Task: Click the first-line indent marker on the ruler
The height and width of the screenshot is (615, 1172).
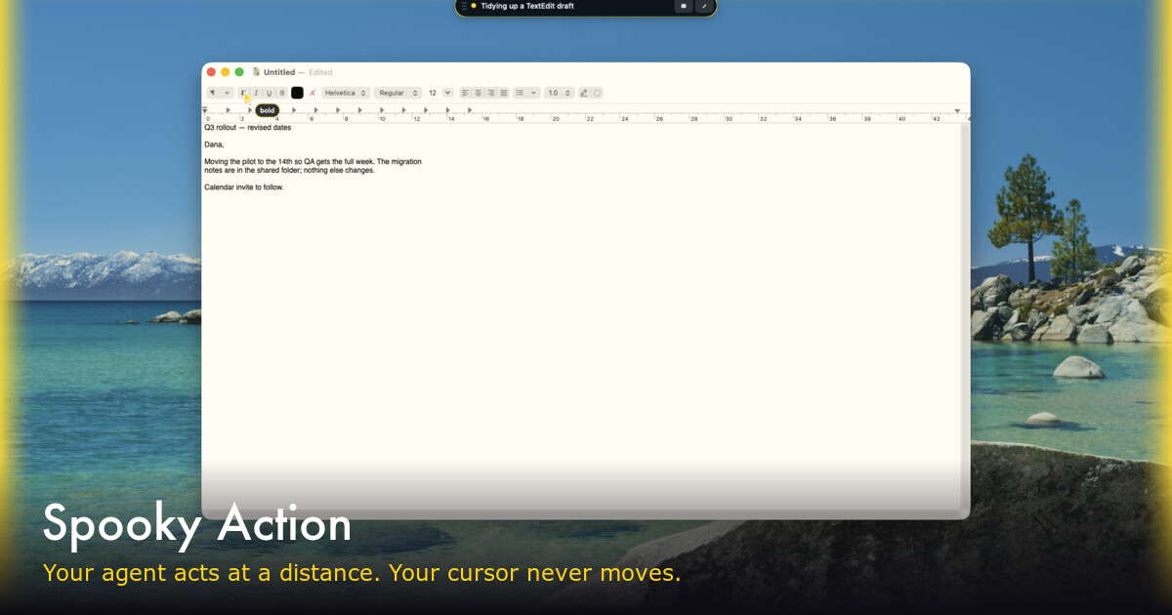Action: 205,109
